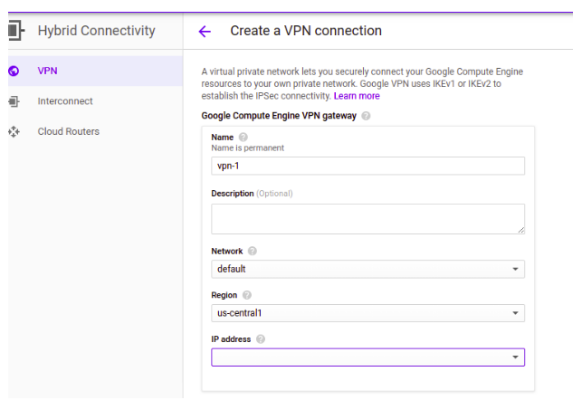Open help icon next to IP address label
Screen dimensions: 582x400
(261, 339)
